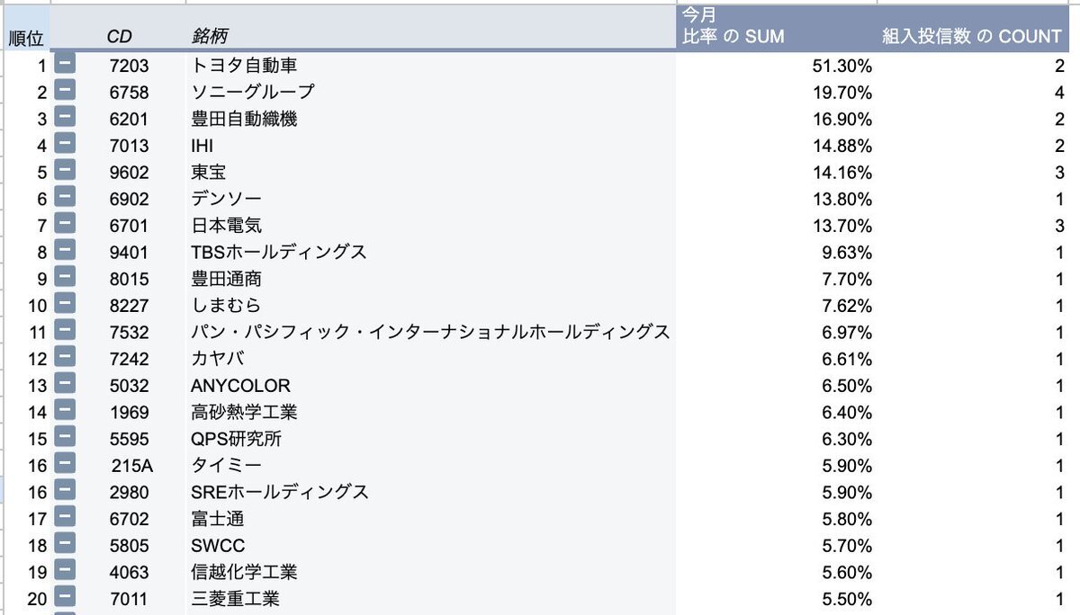Collapse the 三菱重工業 row group
The image size is (1080, 615).
pyautogui.click(x=64, y=598)
